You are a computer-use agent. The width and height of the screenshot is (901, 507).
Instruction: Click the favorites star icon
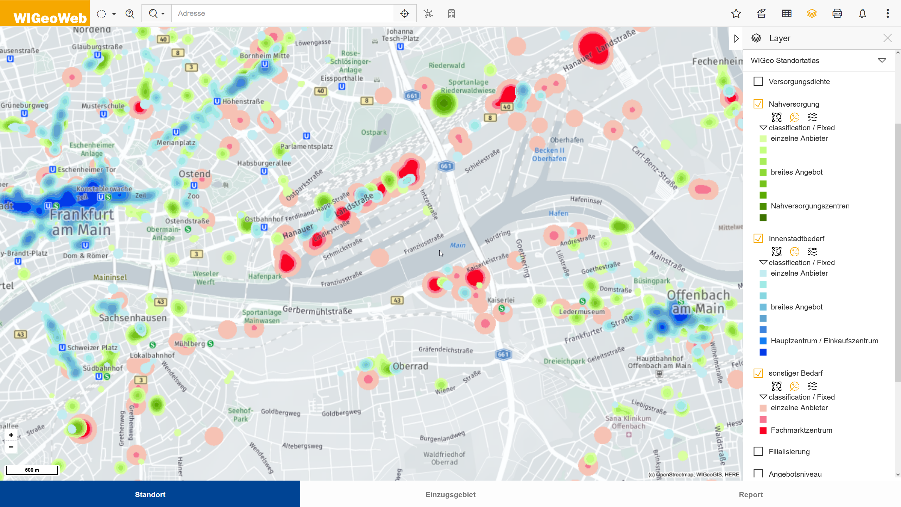tap(736, 14)
